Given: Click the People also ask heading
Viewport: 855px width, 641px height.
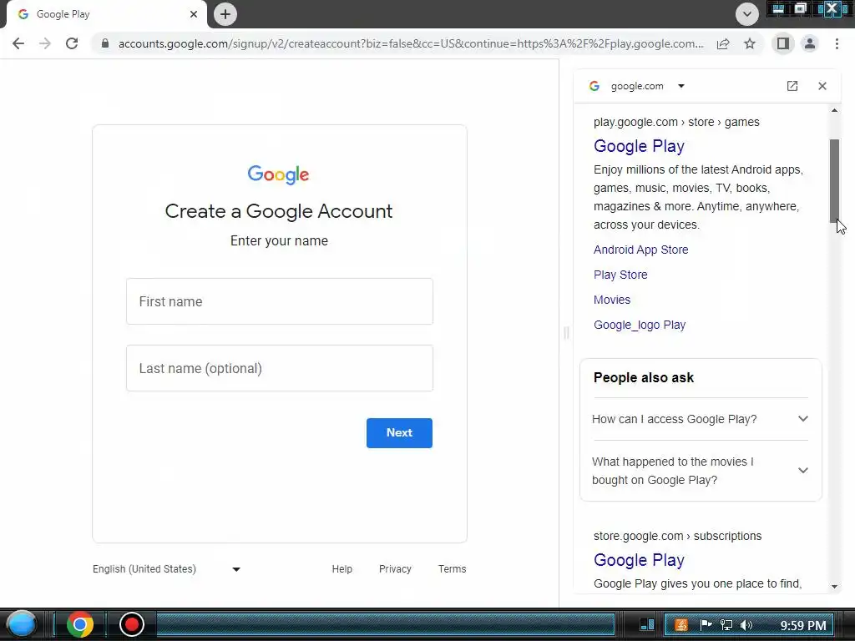Looking at the screenshot, I should [x=644, y=378].
